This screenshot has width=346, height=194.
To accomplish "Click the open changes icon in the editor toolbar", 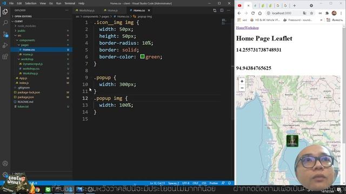I will (215, 10).
